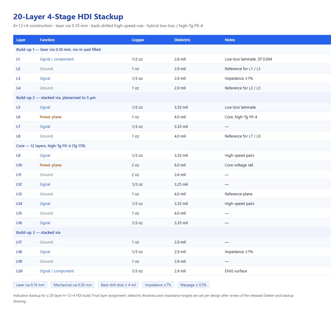331x319 pixels.
Task: Select "Reference for L3 / L5" note
Action: 242,88
